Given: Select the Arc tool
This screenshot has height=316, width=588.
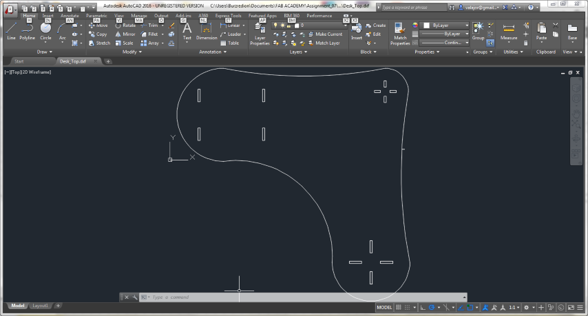Looking at the screenshot, I should pos(62,31).
